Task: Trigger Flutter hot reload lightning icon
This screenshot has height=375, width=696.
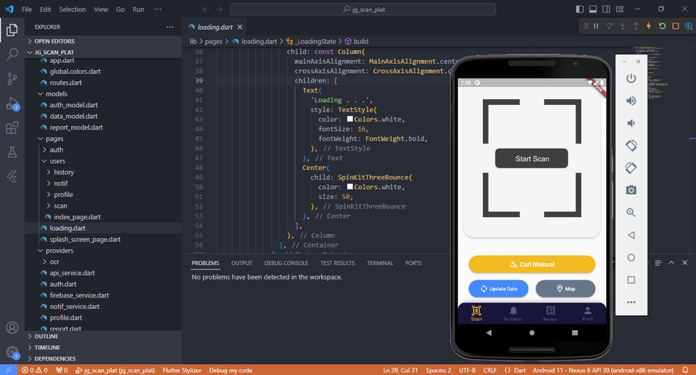Action: [x=649, y=26]
